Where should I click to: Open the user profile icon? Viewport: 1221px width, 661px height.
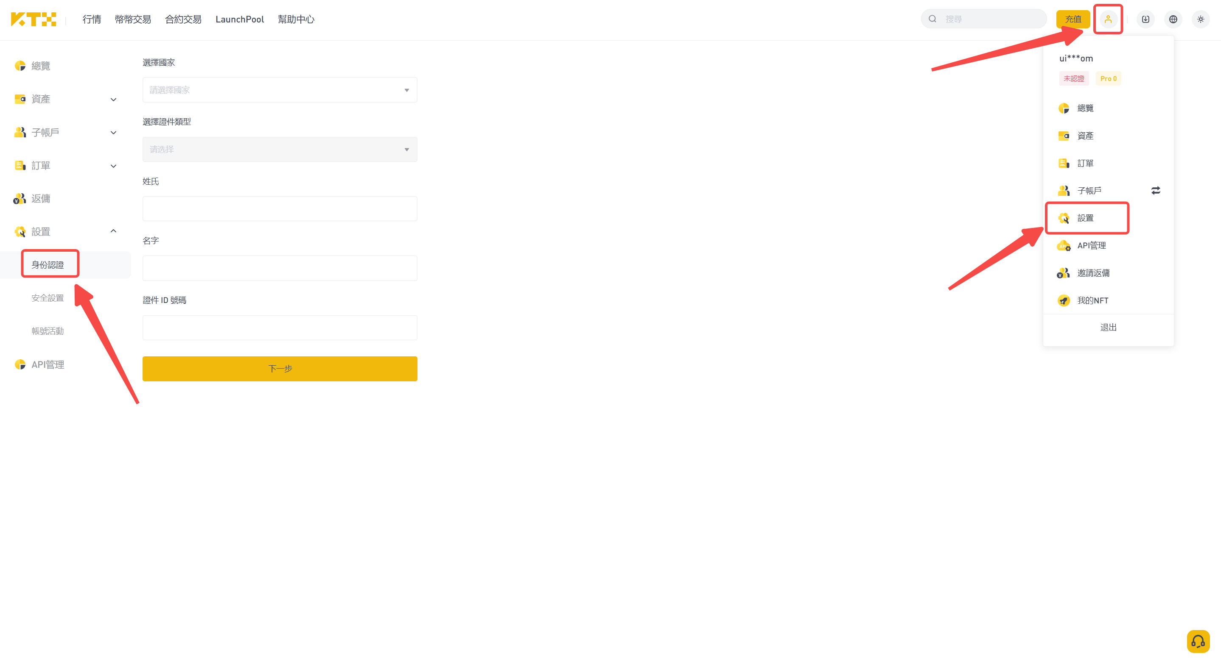1108,19
